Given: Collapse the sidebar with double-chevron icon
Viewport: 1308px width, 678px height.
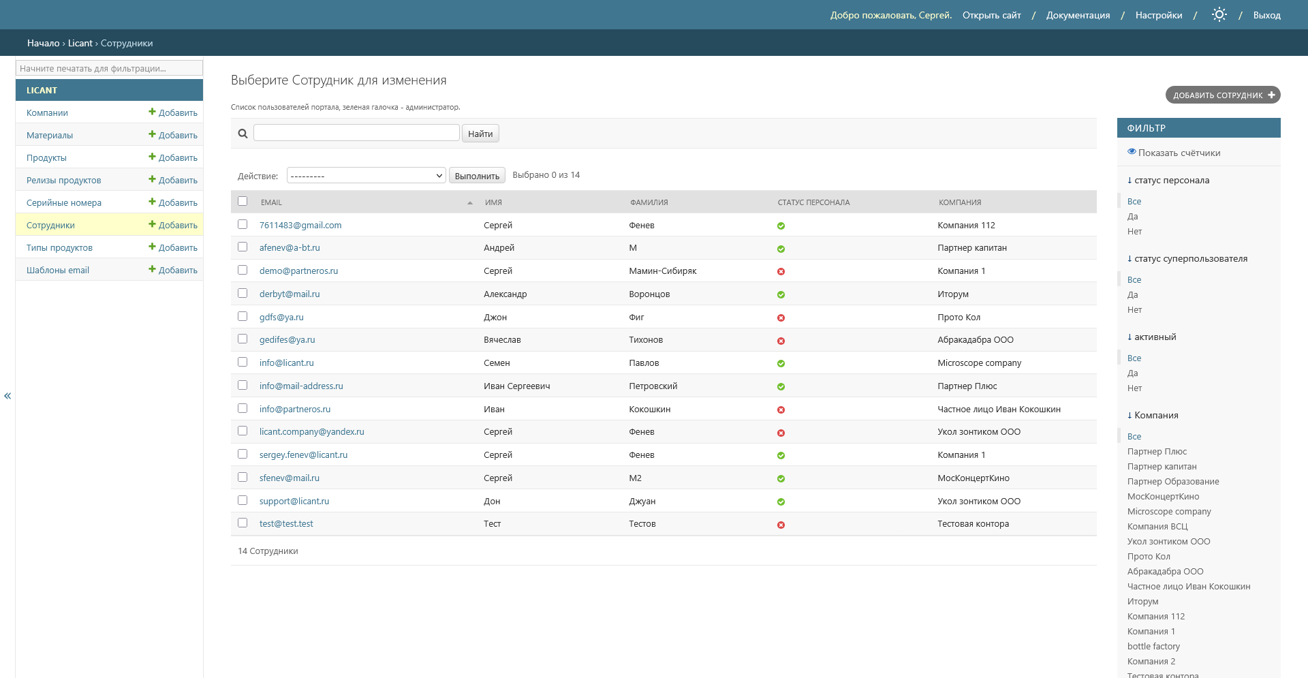Looking at the screenshot, I should point(7,396).
